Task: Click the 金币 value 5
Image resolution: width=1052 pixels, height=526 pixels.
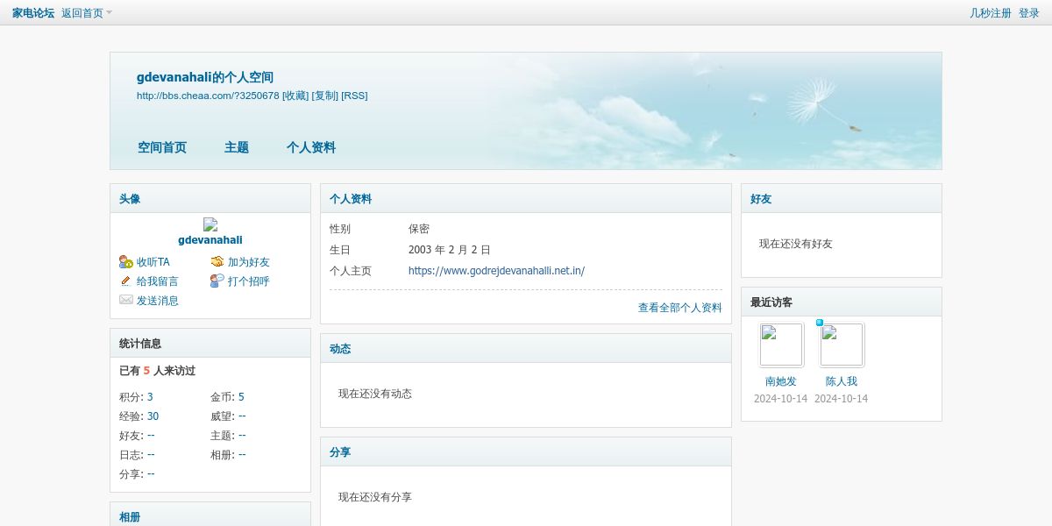Action: tap(241, 397)
